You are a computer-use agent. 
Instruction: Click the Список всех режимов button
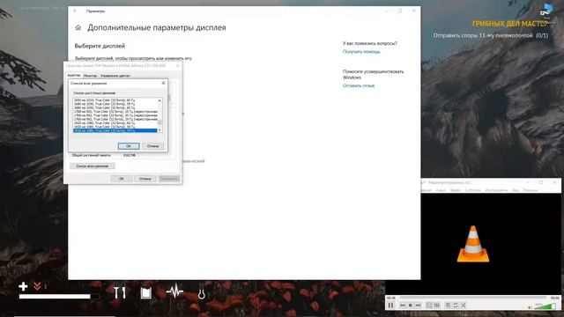click(93, 166)
